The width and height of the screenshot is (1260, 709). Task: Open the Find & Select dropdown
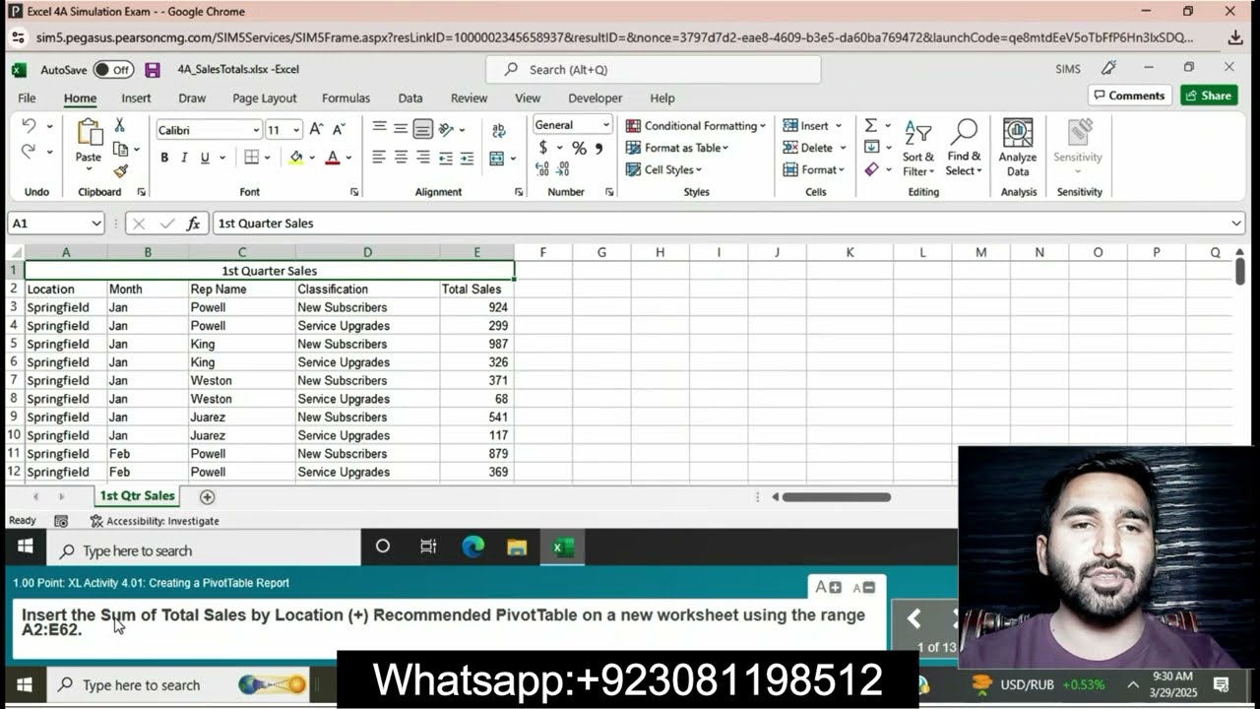point(964,148)
